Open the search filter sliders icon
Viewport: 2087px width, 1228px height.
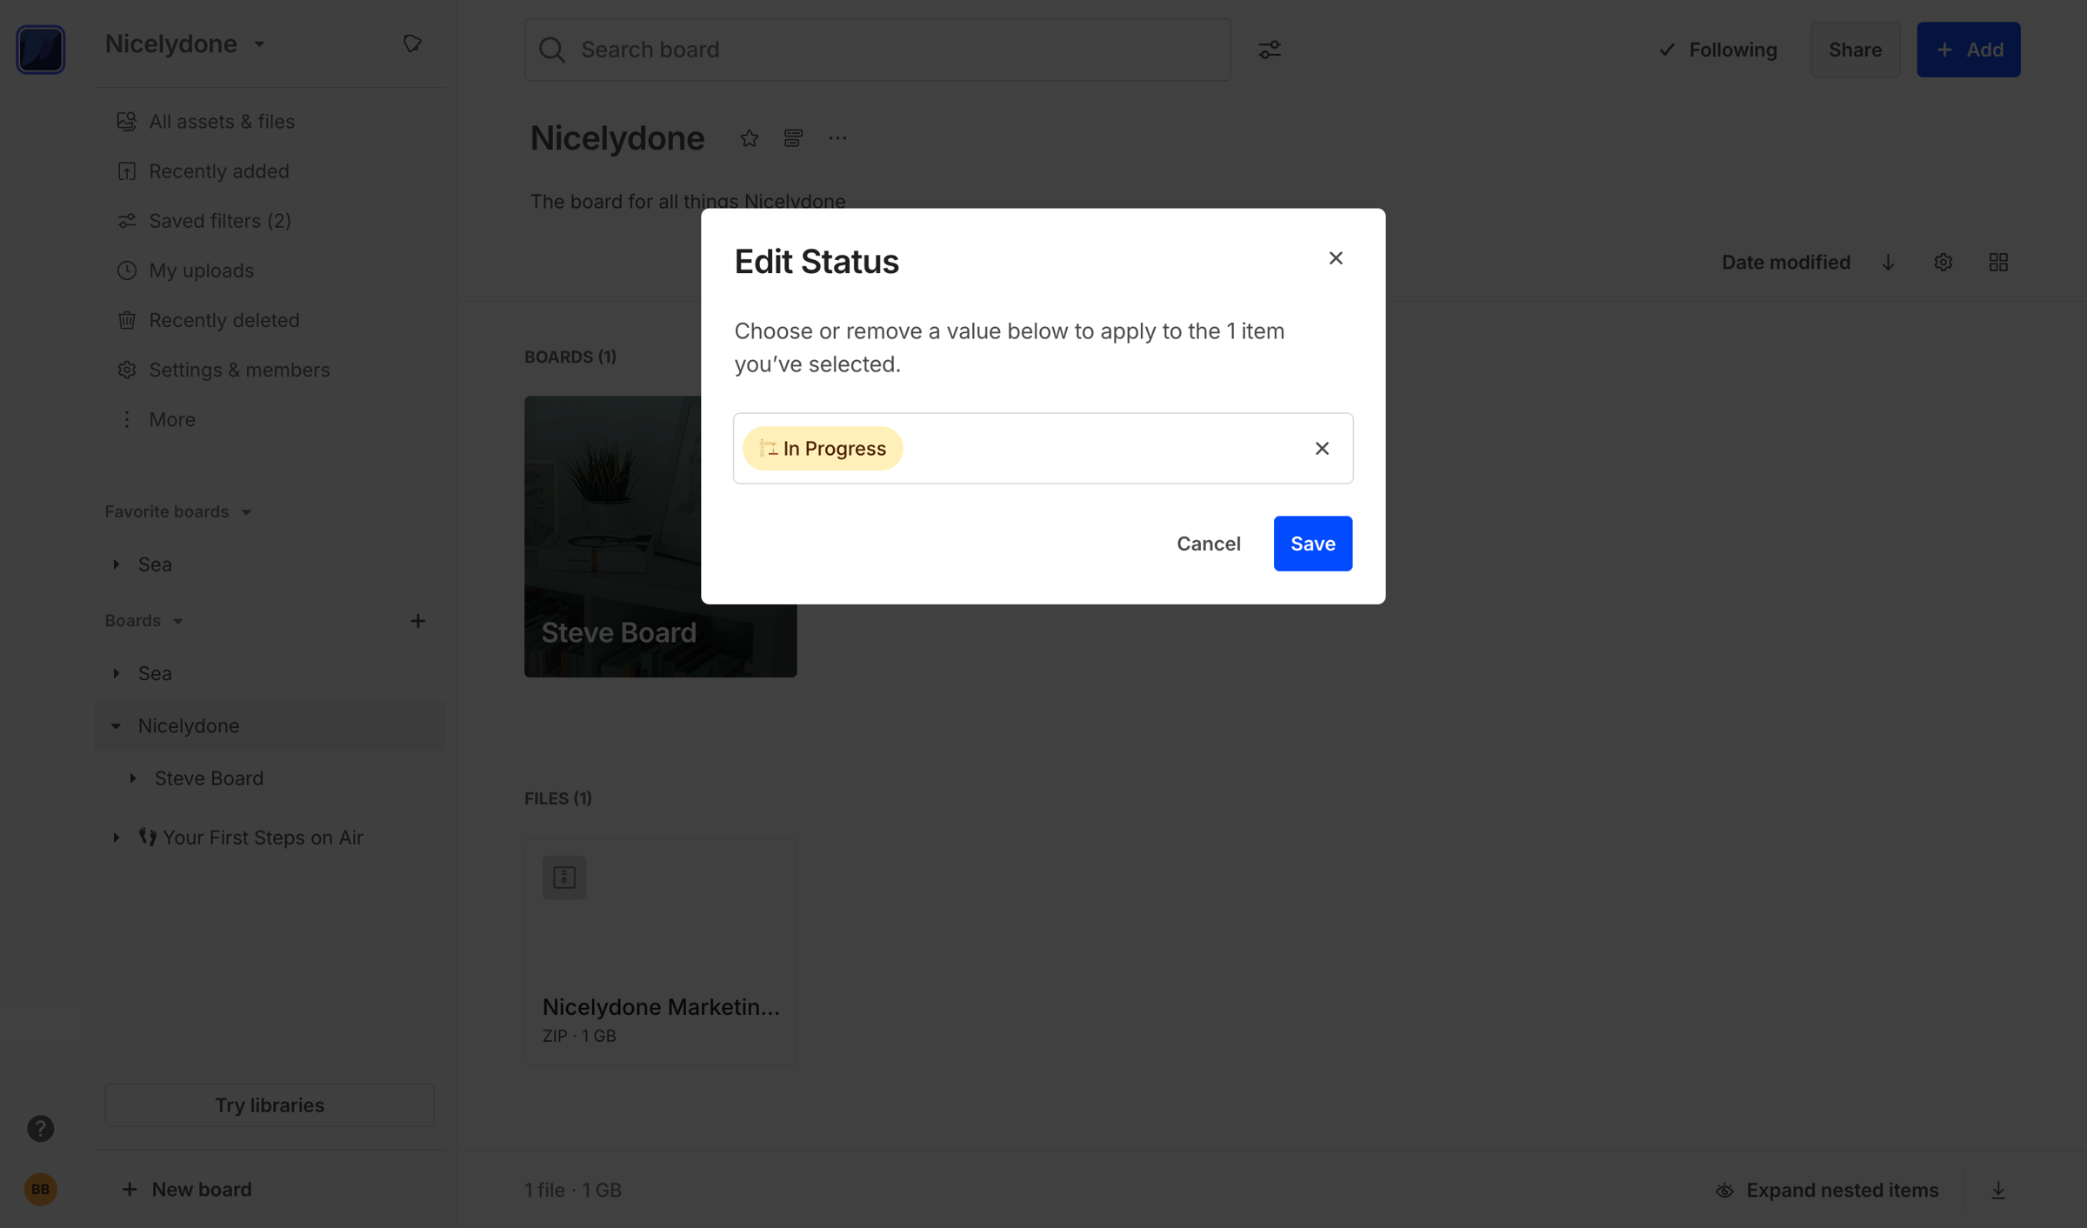(1269, 50)
